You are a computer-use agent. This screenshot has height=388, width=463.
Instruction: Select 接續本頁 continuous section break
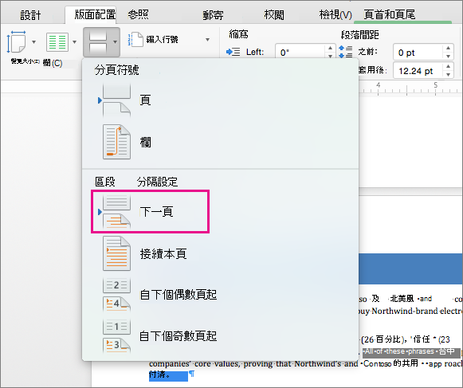coord(163,253)
